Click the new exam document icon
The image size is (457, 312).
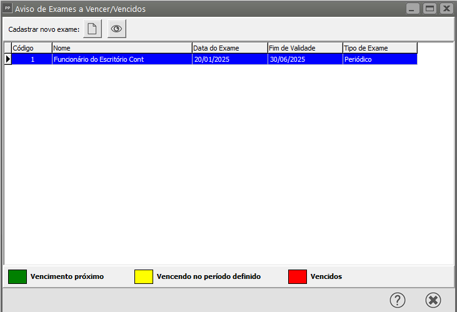pos(93,29)
